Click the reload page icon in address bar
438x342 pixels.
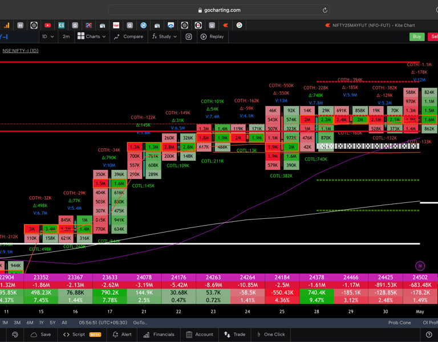click(325, 10)
